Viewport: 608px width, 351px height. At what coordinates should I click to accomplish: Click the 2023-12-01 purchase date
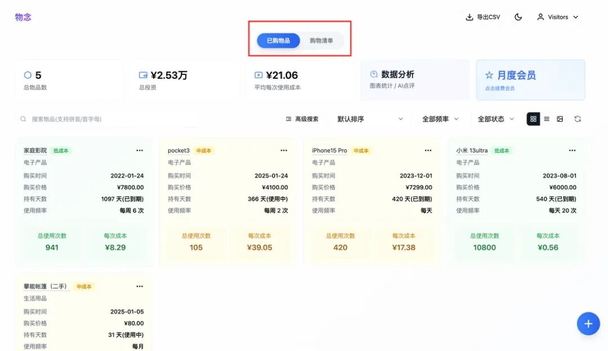(415, 175)
